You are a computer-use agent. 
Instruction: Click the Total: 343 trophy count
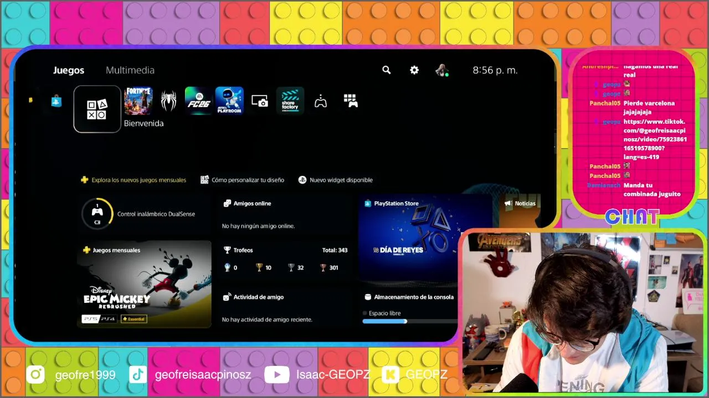point(335,250)
